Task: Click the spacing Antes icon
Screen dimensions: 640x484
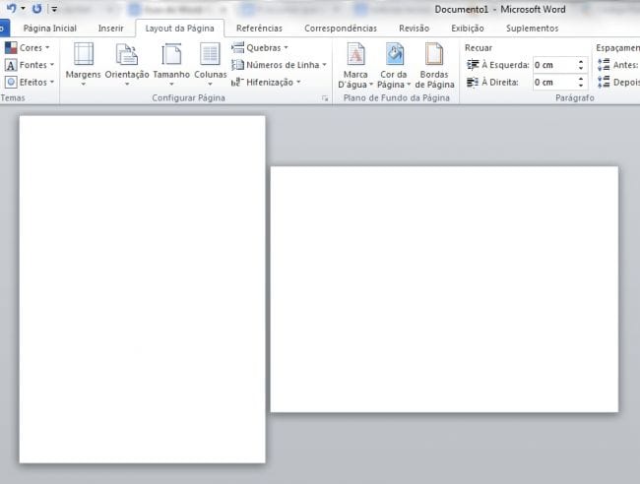Action: pos(604,64)
